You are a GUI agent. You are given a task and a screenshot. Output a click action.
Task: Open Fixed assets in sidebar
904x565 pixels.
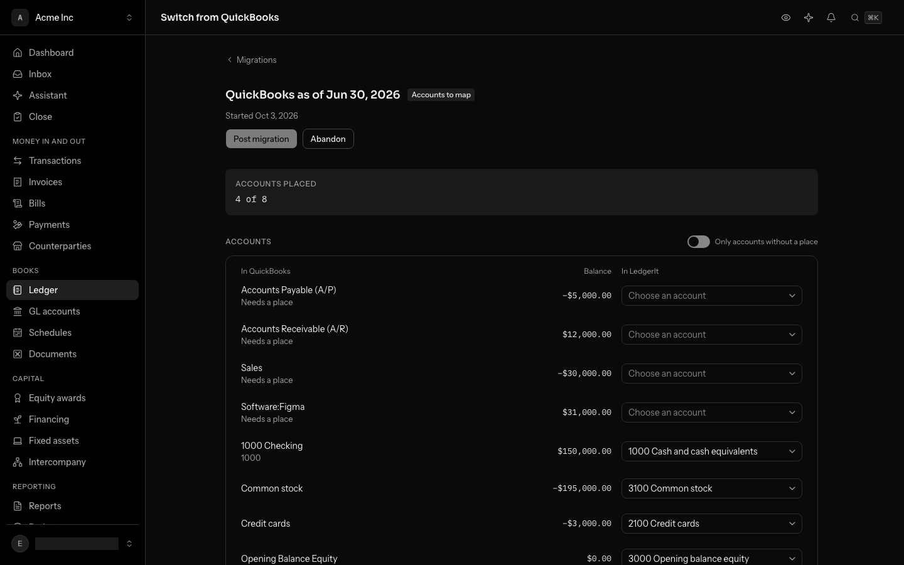tap(72, 441)
